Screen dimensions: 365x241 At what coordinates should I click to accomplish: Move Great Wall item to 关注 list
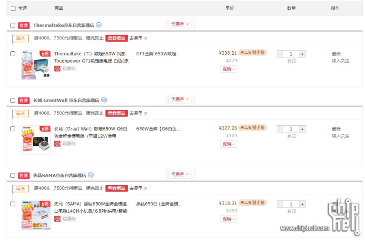pyautogui.click(x=340, y=136)
